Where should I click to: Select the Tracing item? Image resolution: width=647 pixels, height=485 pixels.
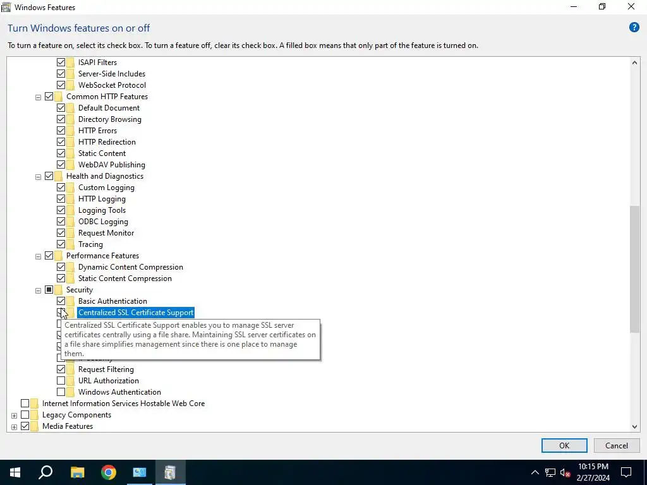(90, 244)
